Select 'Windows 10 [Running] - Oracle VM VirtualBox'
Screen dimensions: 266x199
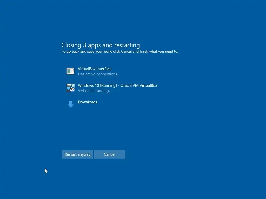click(118, 86)
